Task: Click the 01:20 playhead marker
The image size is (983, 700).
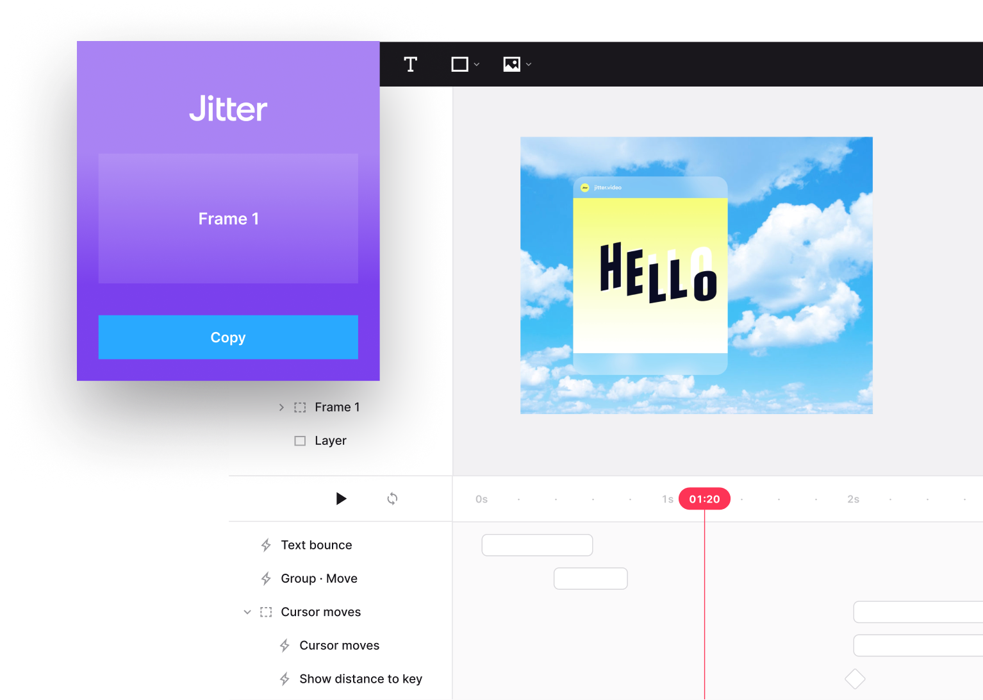Action: coord(704,499)
